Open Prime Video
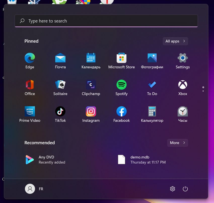The height and width of the screenshot is (203, 214). [x=30, y=114]
